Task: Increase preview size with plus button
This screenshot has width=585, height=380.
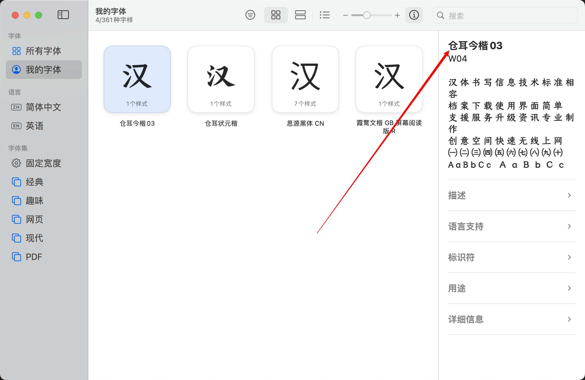Action: tap(397, 15)
